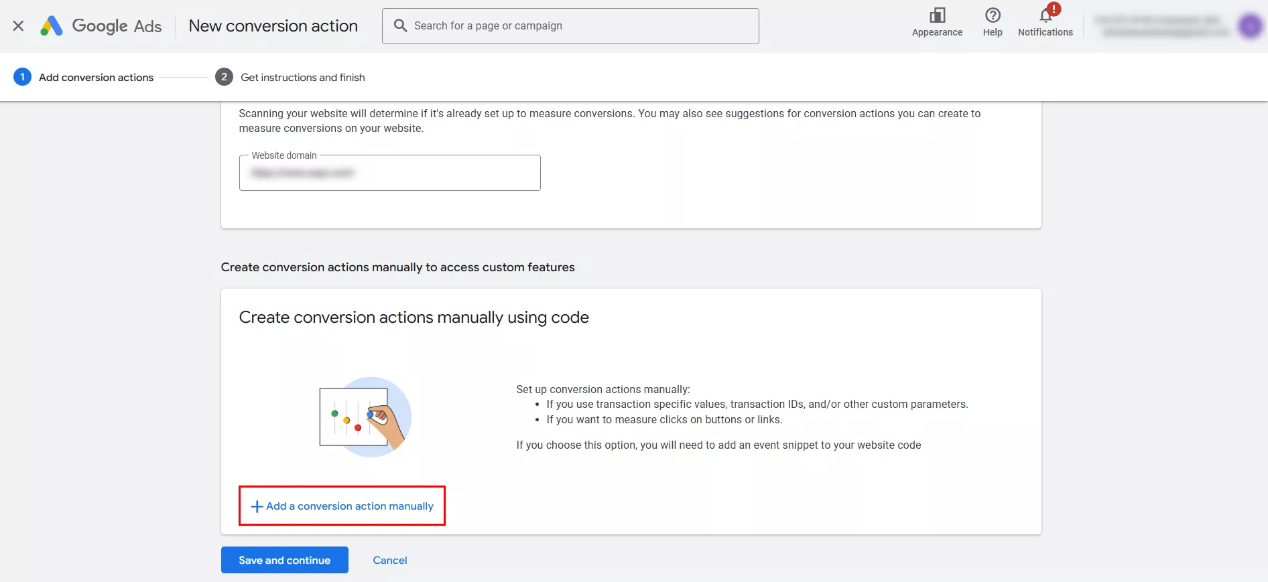
Task: Click the Google Ads wordmark text
Action: click(117, 26)
